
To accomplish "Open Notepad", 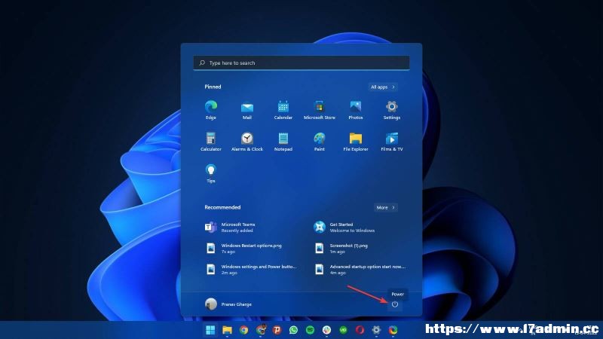I will click(x=283, y=142).
